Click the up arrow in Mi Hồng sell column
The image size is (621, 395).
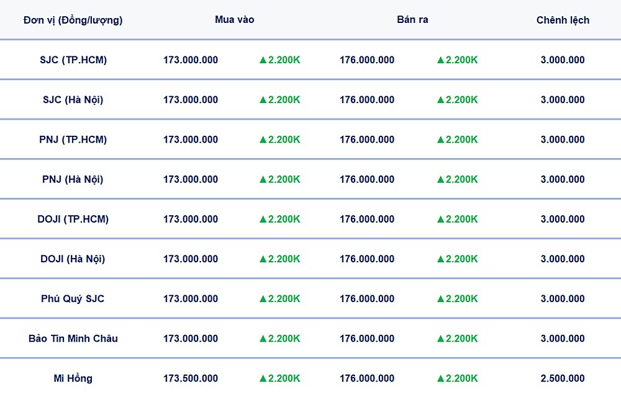pos(441,378)
